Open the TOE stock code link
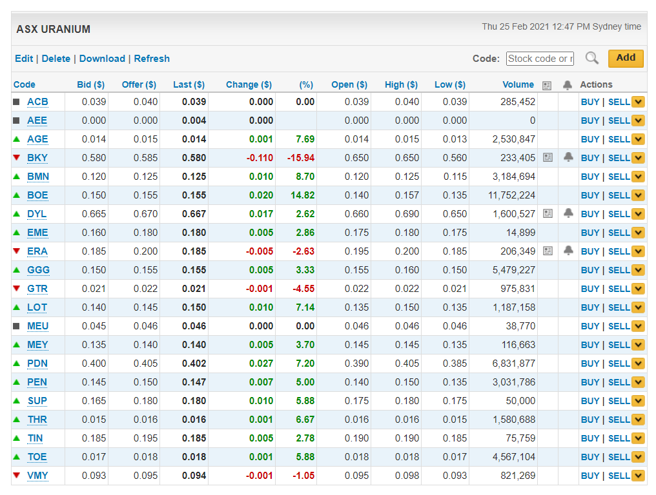The width and height of the screenshot is (656, 495). (x=37, y=457)
